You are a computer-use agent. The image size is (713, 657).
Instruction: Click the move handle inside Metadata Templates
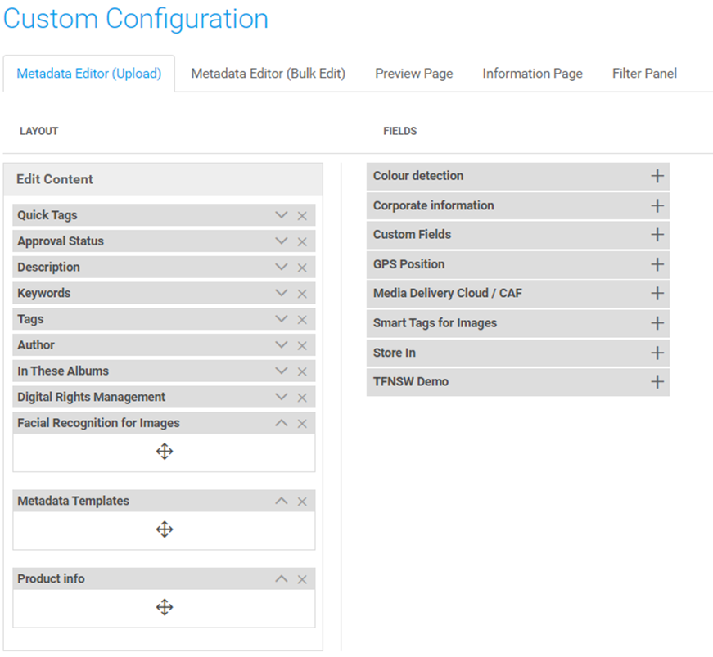point(164,529)
